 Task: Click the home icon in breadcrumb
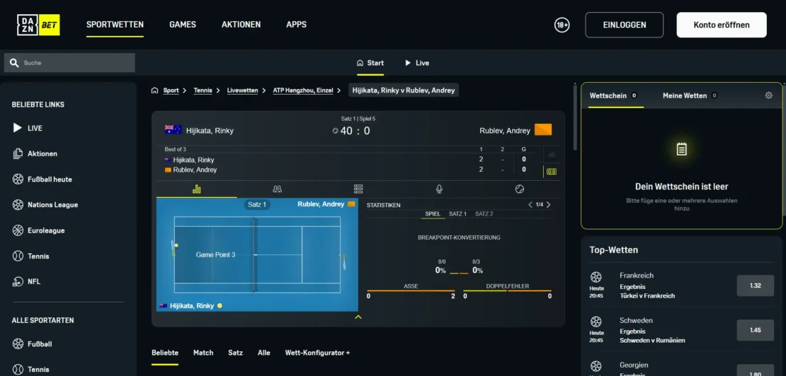click(x=155, y=90)
